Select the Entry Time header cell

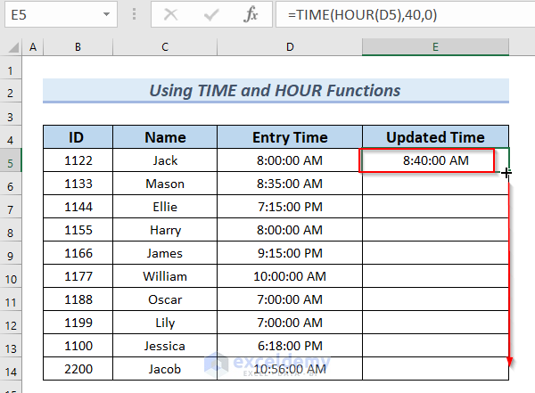(x=290, y=137)
